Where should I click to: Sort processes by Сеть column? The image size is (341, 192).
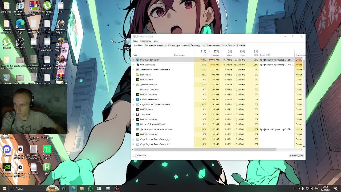(x=239, y=53)
